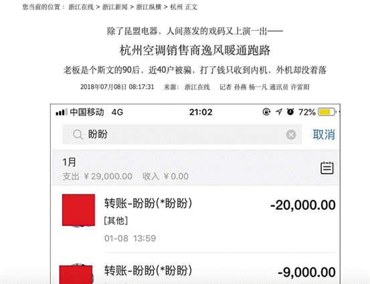Open the calendar icon beside the 1月 summary
The height and width of the screenshot is (284, 370).
[x=327, y=168]
